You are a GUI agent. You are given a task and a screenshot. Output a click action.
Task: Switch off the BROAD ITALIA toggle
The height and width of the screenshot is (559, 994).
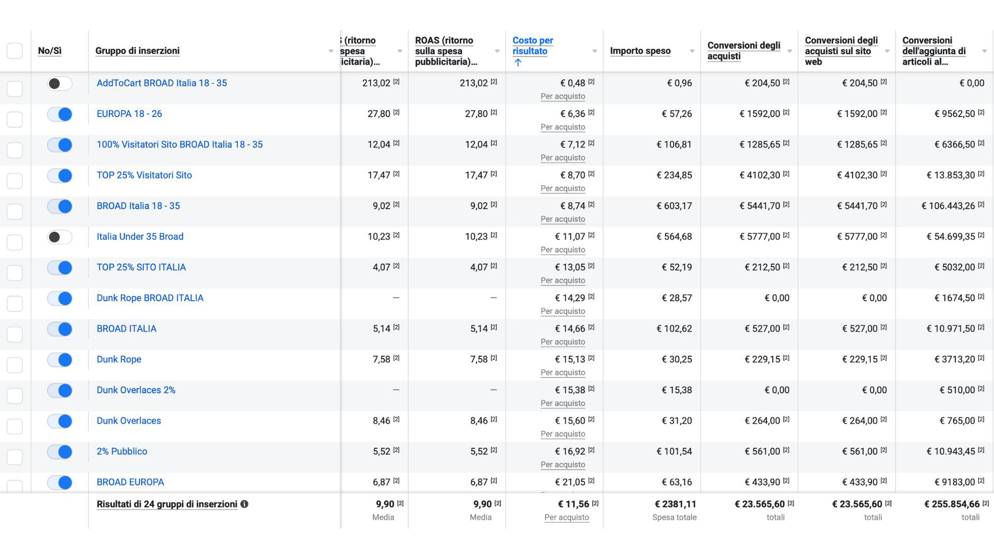coord(60,329)
